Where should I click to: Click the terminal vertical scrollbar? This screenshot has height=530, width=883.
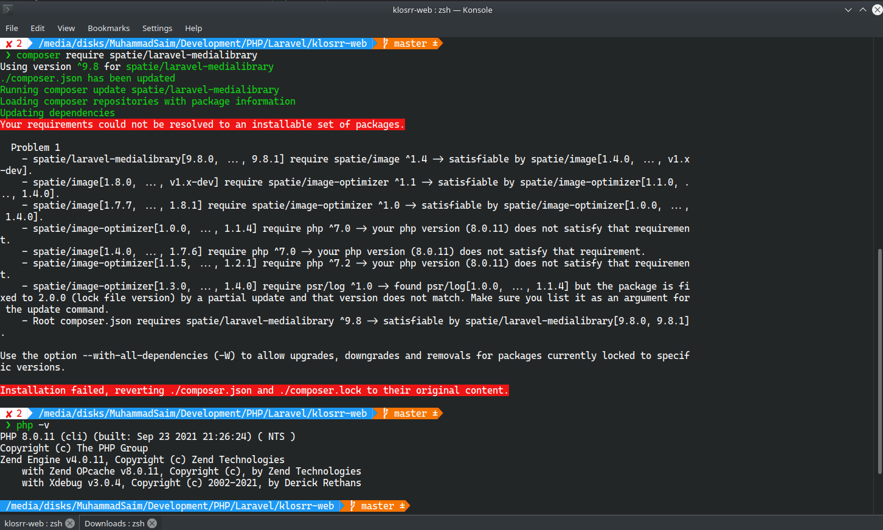(x=879, y=361)
